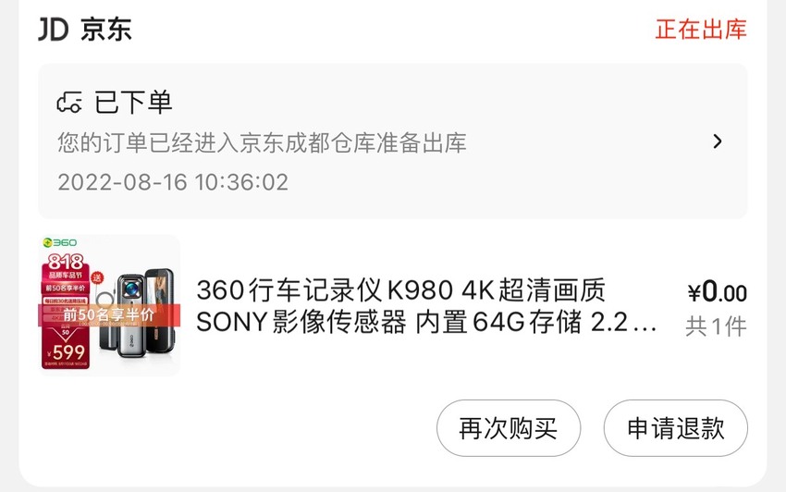Tap the 共1件 item count
The width and height of the screenshot is (786, 492).
click(x=717, y=326)
